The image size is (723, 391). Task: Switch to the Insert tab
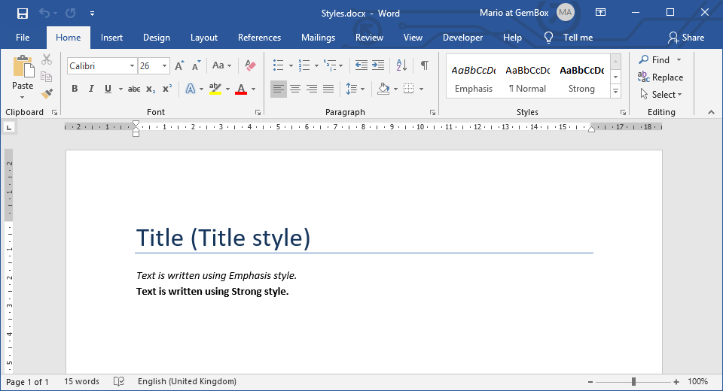[111, 38]
